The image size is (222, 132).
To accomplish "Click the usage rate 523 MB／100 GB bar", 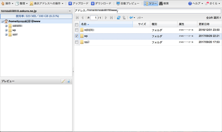I will coord(36,16).
